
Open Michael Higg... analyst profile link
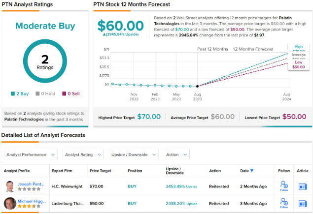pos(32,201)
